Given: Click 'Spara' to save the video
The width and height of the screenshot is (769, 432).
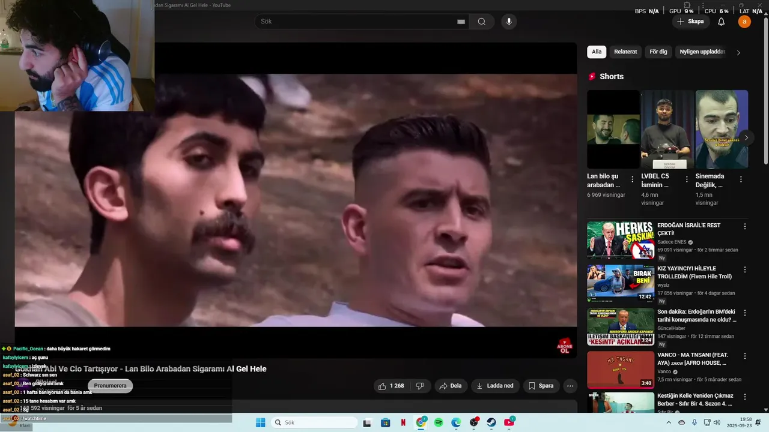Looking at the screenshot, I should click(541, 386).
